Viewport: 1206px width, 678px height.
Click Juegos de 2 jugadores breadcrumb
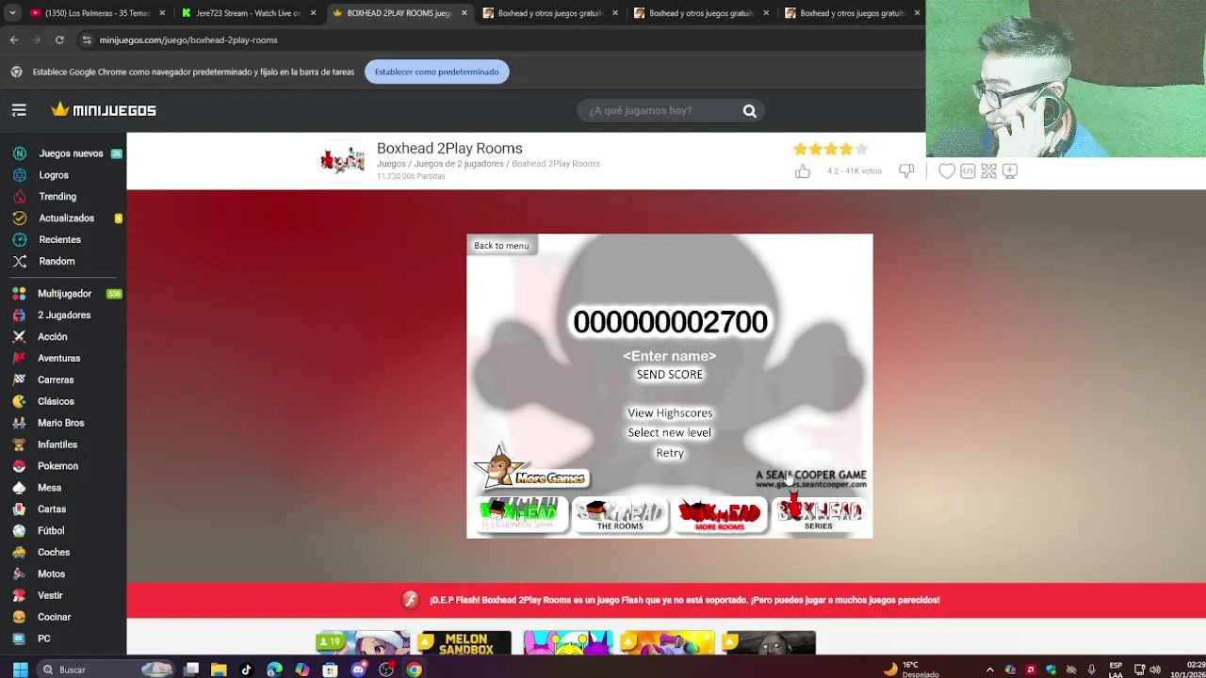(x=459, y=164)
